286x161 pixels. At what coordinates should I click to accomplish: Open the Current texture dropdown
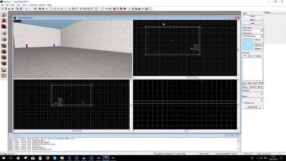tap(252, 36)
